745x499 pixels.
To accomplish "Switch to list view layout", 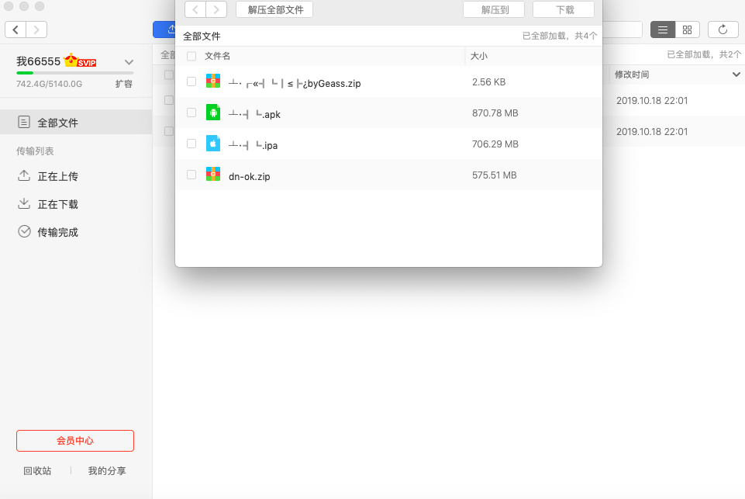I will coord(662,29).
